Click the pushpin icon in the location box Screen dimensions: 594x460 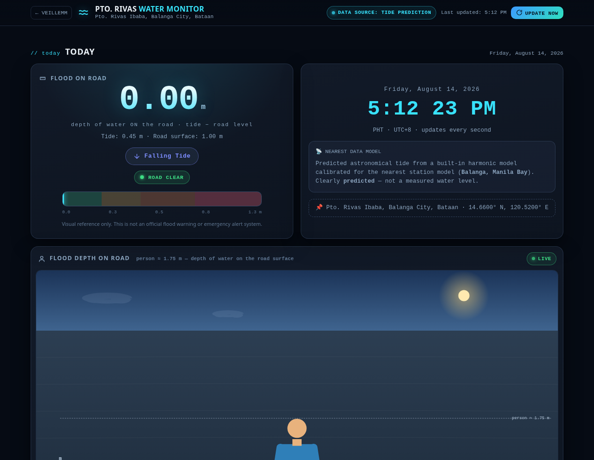(319, 207)
